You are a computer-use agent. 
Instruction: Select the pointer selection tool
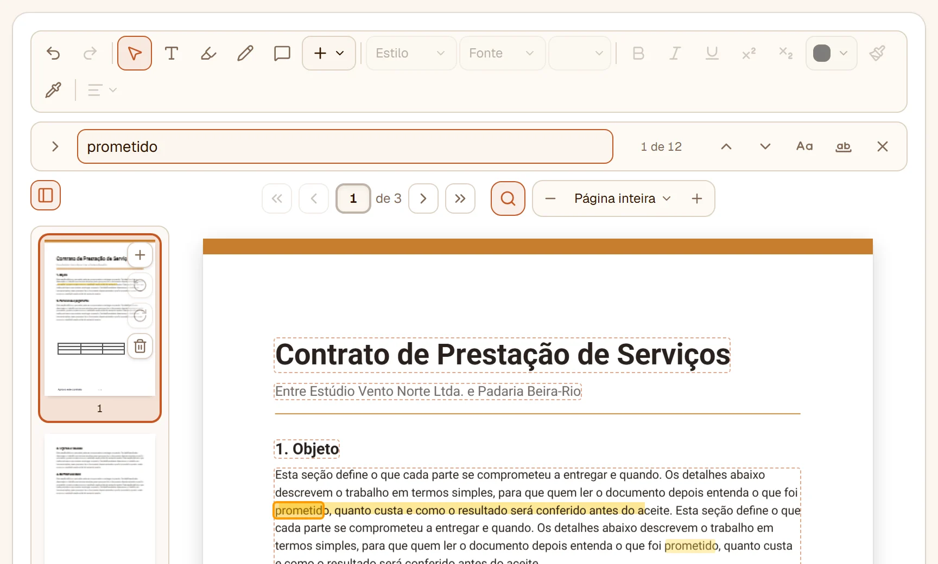pyautogui.click(x=135, y=53)
